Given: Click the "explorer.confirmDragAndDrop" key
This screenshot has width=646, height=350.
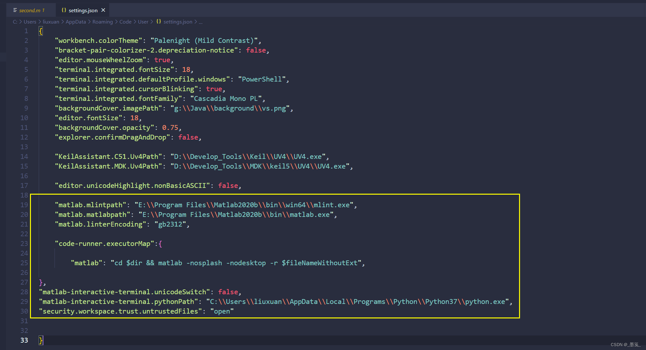Looking at the screenshot, I should [x=112, y=137].
